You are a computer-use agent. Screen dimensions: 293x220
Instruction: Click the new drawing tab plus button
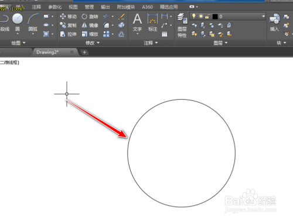[x=84, y=52]
